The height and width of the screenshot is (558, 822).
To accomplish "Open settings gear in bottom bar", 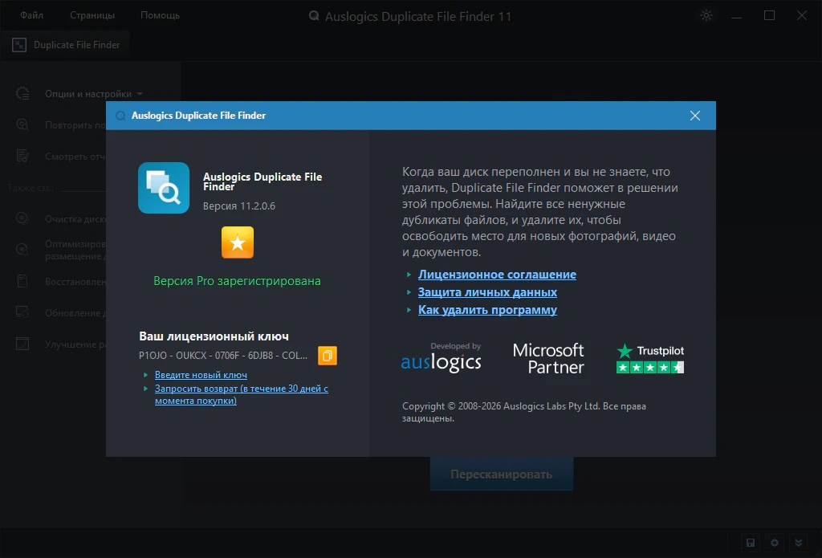I will pyautogui.click(x=775, y=543).
